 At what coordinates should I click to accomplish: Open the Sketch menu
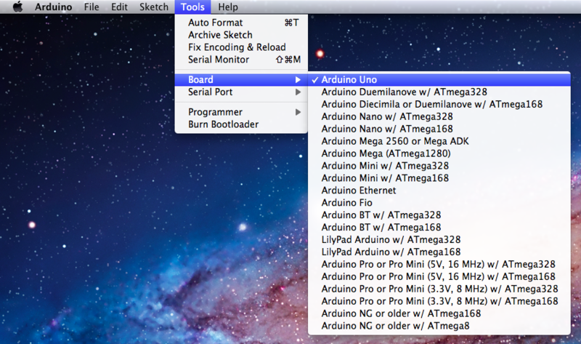pos(154,7)
